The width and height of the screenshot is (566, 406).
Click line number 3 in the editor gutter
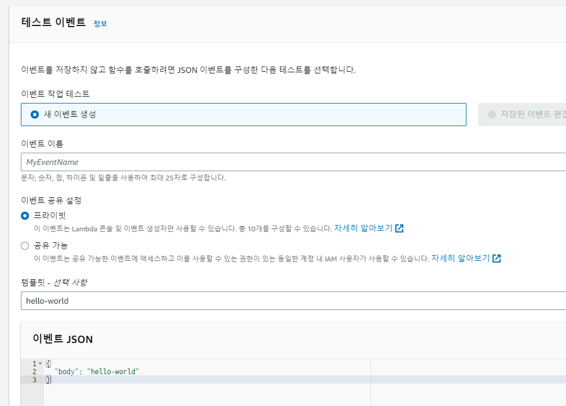pos(34,379)
